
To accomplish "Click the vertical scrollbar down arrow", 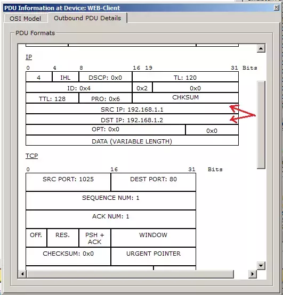I will click(261, 265).
